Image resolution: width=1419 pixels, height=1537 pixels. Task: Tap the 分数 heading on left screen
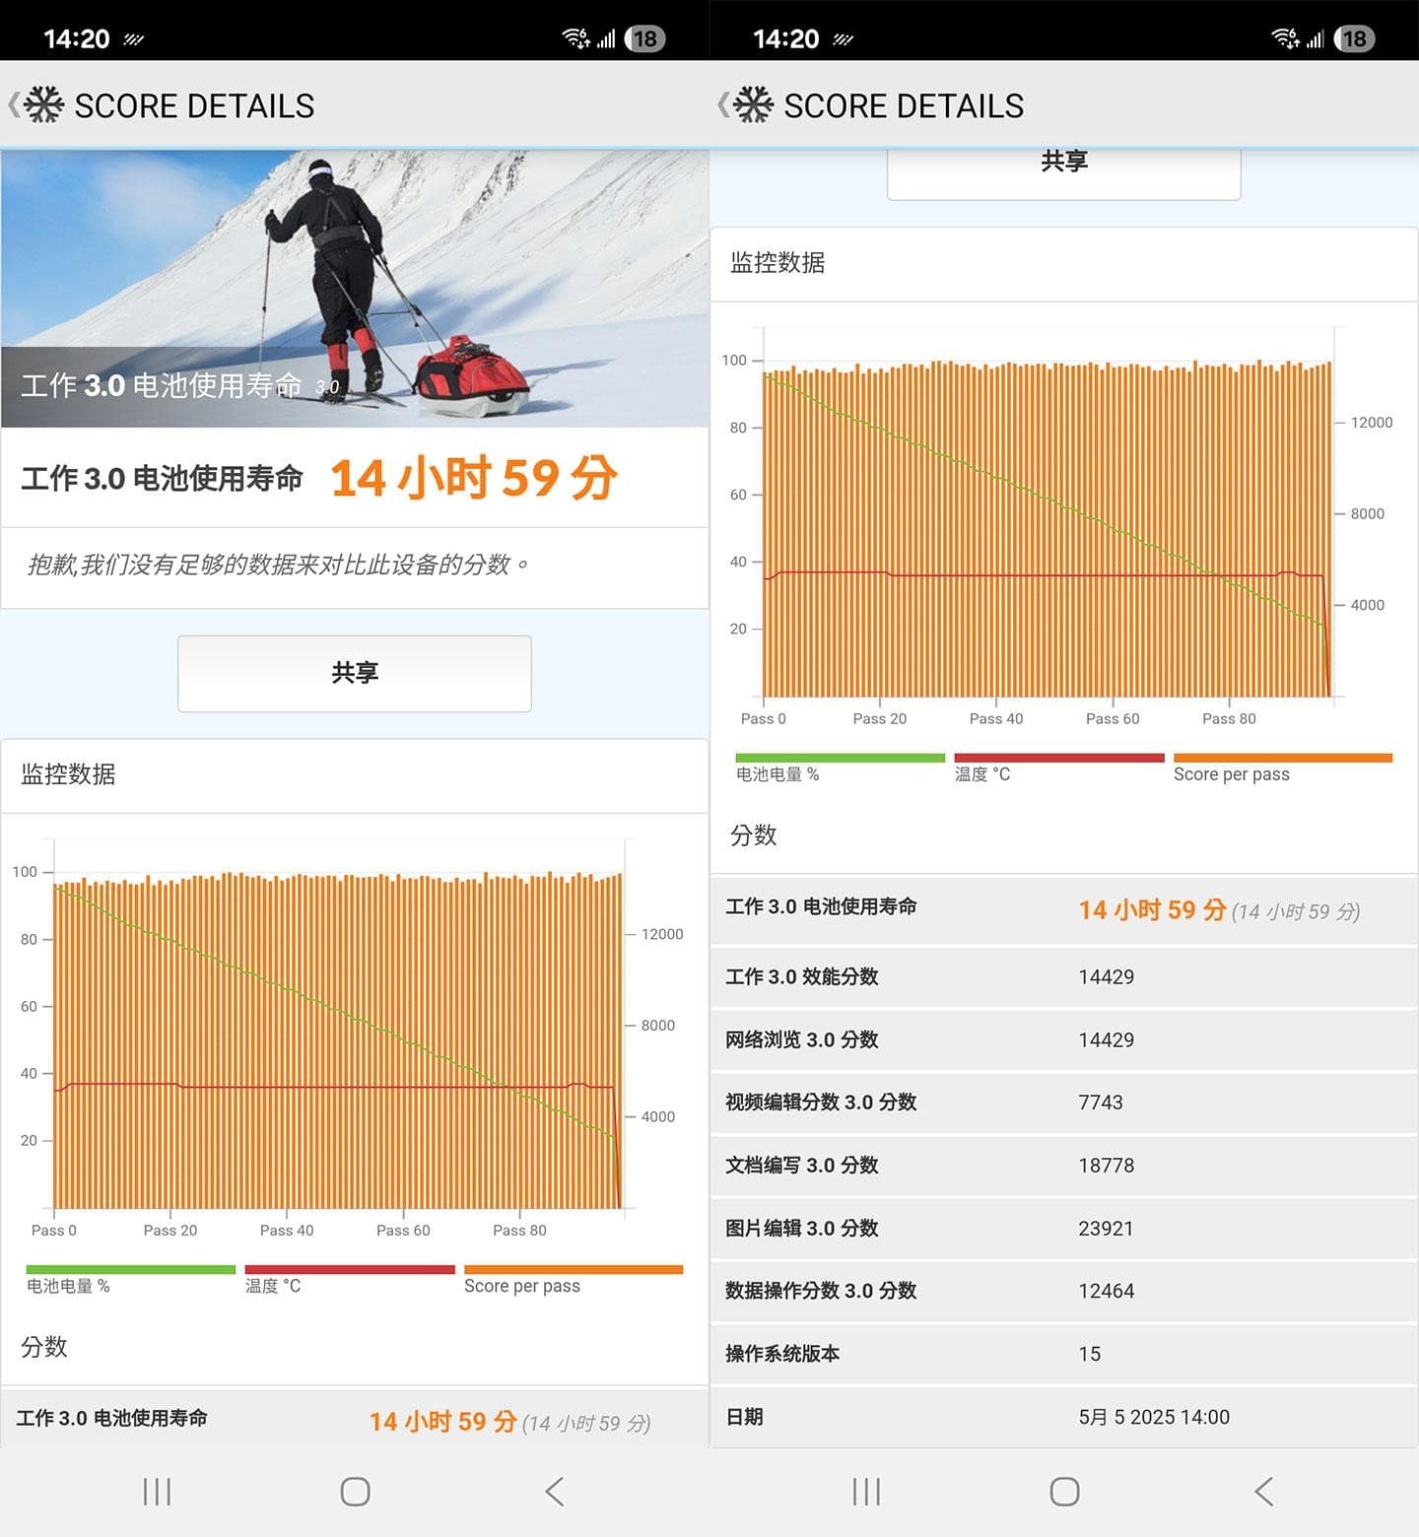(x=44, y=1347)
